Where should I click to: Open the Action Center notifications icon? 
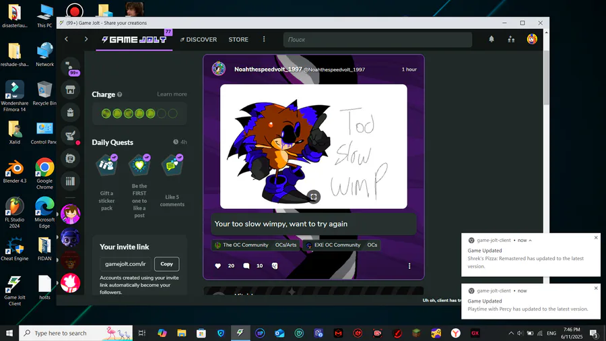(594, 333)
